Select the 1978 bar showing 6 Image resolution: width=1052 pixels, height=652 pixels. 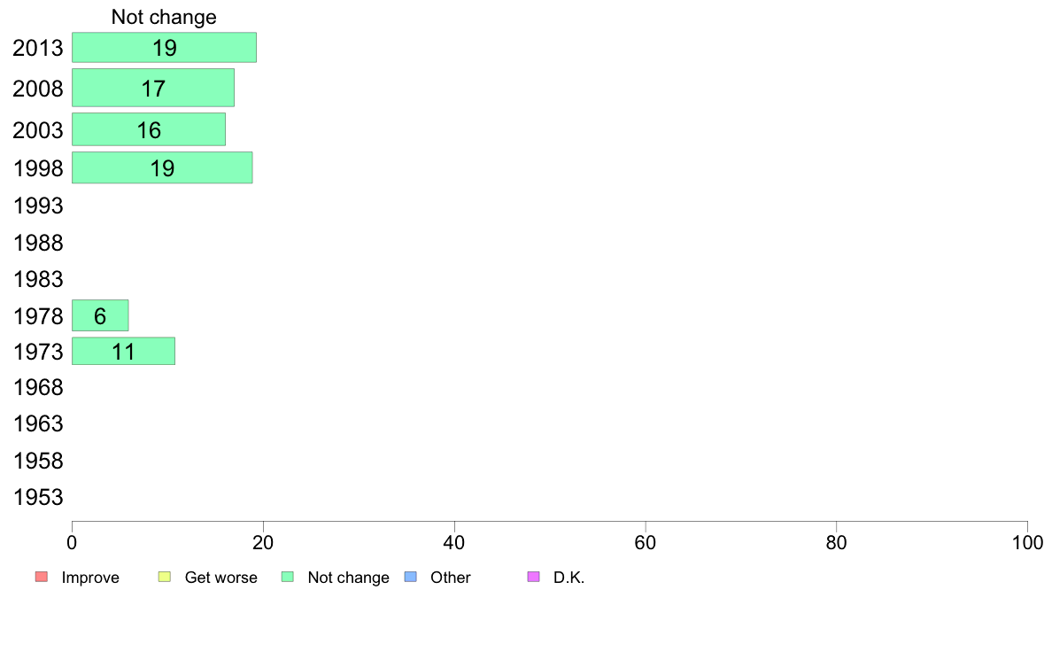(x=100, y=314)
